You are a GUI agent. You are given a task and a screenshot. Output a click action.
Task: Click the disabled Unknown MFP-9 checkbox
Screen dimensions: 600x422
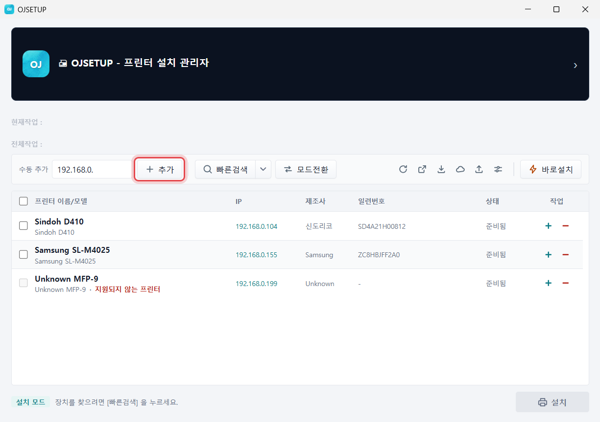[x=24, y=283]
